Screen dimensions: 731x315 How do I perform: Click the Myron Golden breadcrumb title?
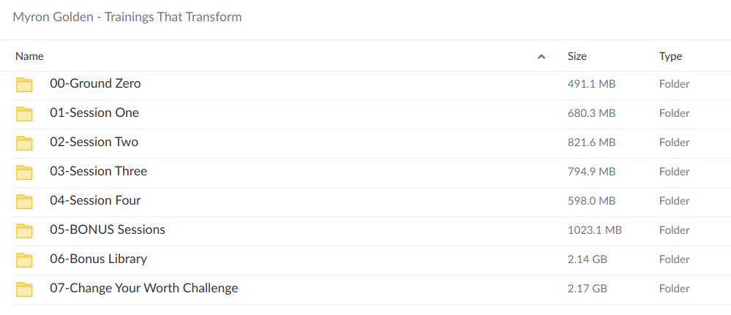[x=127, y=17]
